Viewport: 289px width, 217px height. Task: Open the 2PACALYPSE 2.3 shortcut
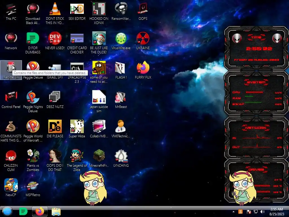click(x=77, y=72)
